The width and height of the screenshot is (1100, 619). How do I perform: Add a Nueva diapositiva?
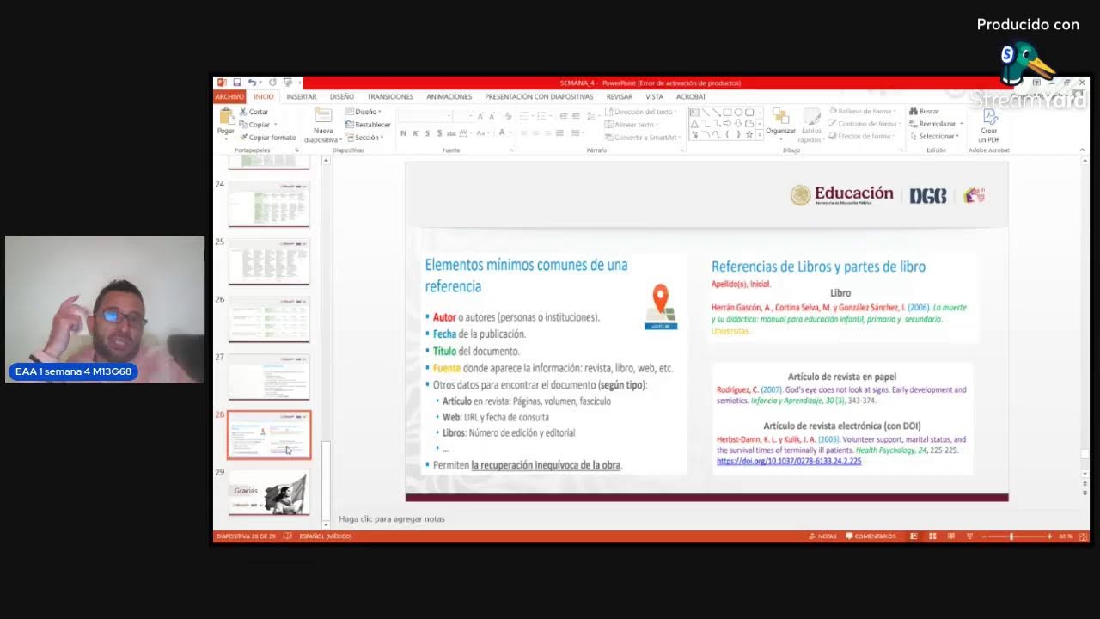click(x=323, y=126)
